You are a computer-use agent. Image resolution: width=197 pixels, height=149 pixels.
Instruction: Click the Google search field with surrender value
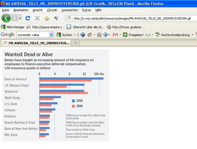tap(33, 35)
